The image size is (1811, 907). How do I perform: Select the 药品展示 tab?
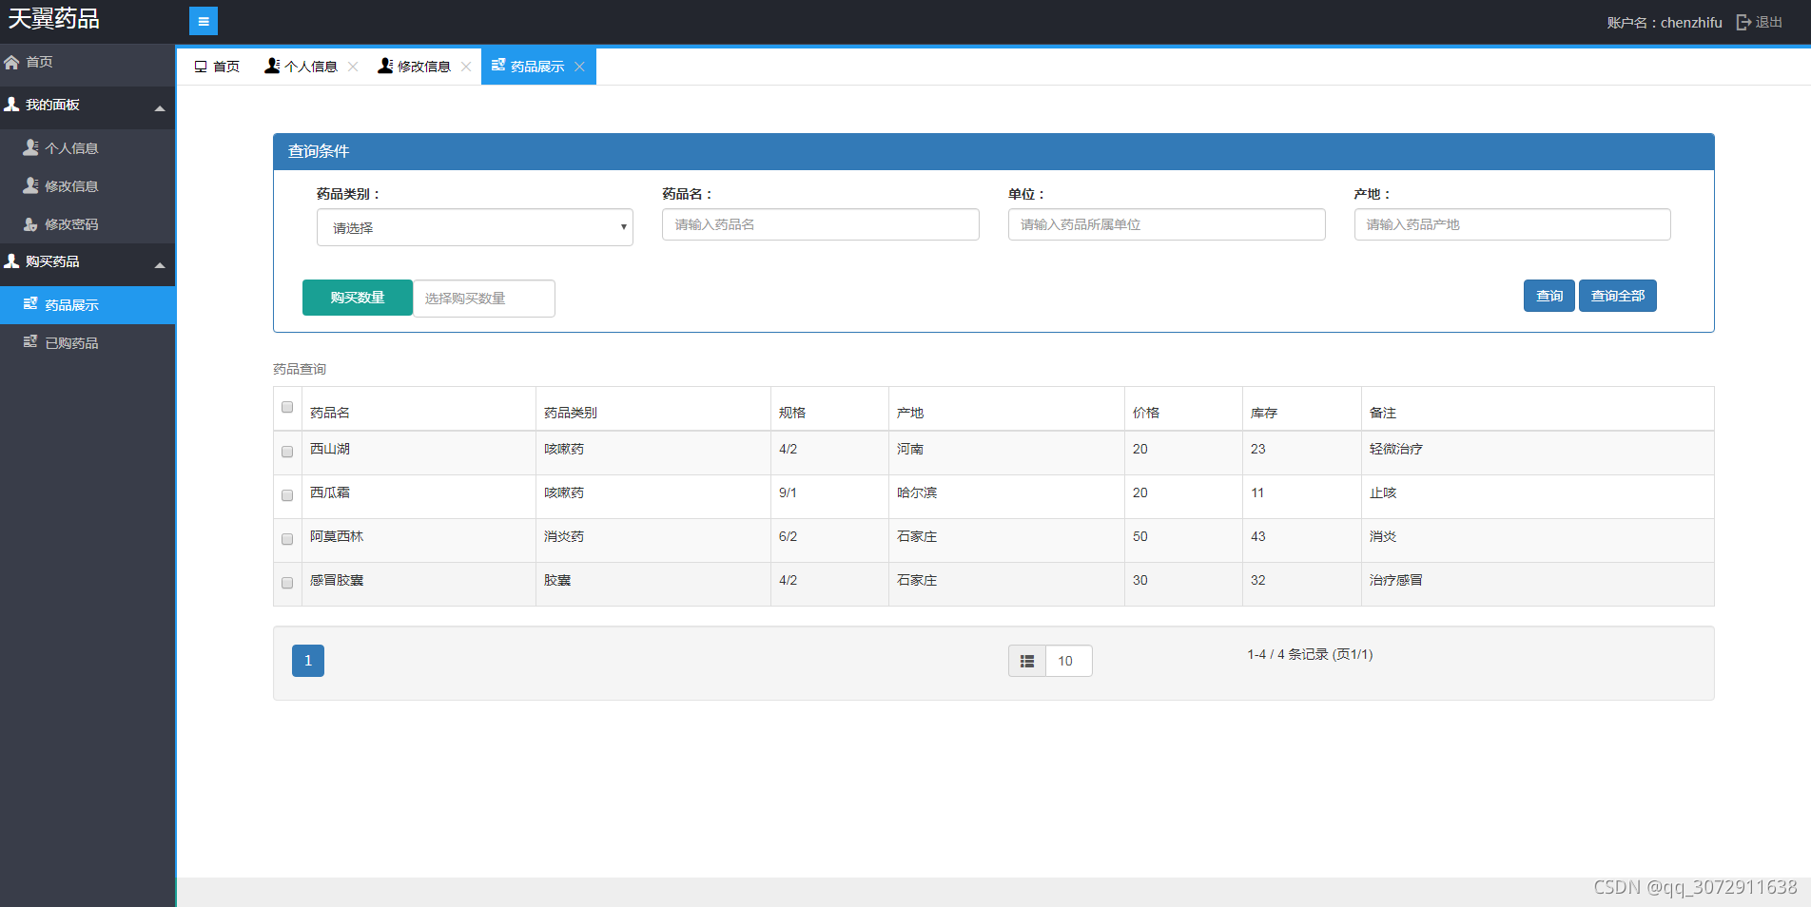[x=537, y=67]
